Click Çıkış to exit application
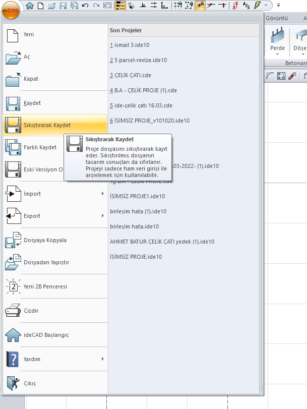The height and width of the screenshot is (409, 307). pyautogui.click(x=55, y=383)
